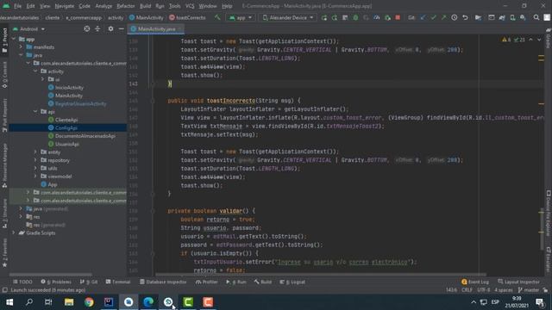Open the TODO tool window
Image resolution: width=552 pixels, height=310 pixels.
(x=22, y=282)
